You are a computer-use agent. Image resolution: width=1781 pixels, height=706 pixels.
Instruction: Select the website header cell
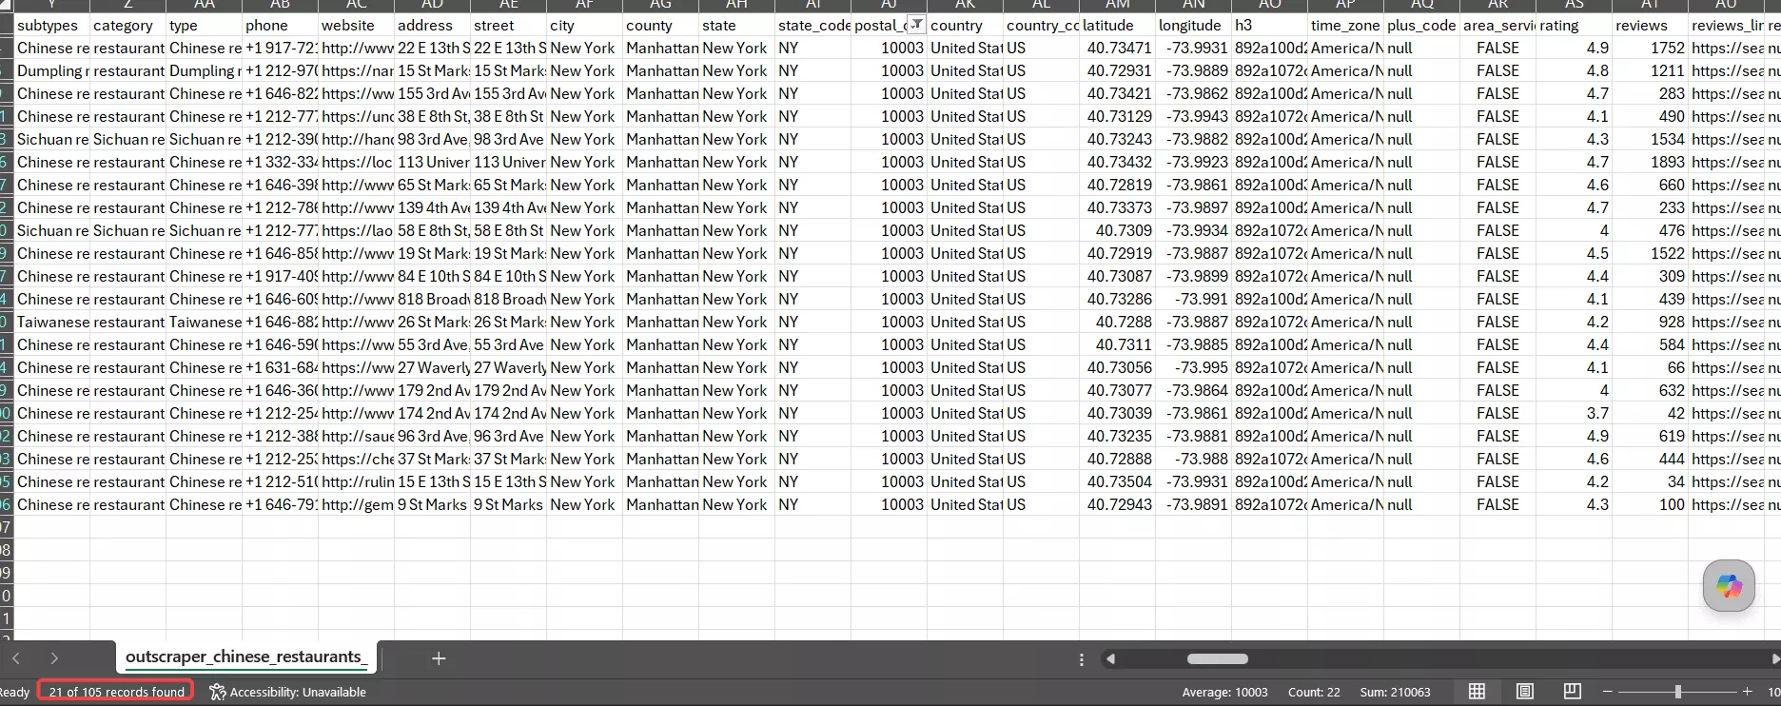click(x=356, y=25)
